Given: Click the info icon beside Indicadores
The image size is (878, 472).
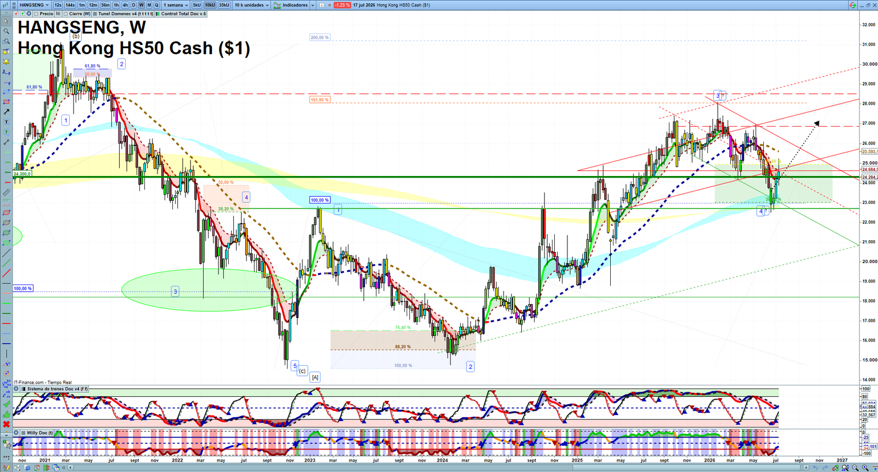Looking at the screenshot, I should pos(322,5).
